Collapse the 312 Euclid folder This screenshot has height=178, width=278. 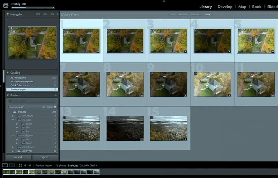coord(13,120)
